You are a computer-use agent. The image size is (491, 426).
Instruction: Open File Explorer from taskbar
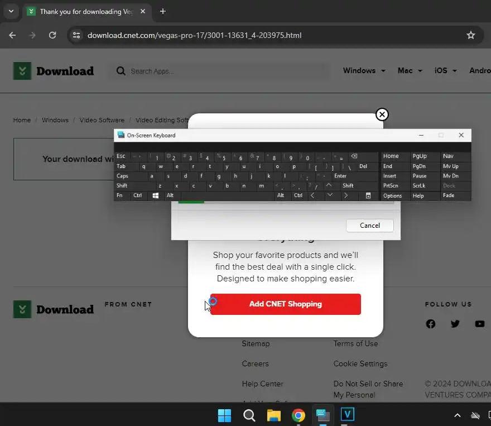[274, 415]
